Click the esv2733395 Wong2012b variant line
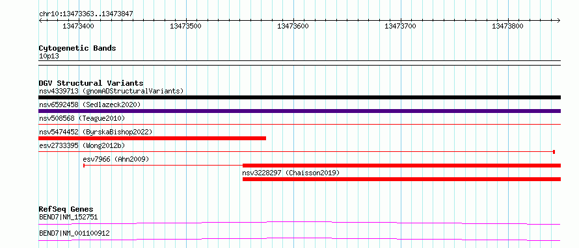Image resolution: width=579 pixels, height=248 pixels. pos(297,151)
